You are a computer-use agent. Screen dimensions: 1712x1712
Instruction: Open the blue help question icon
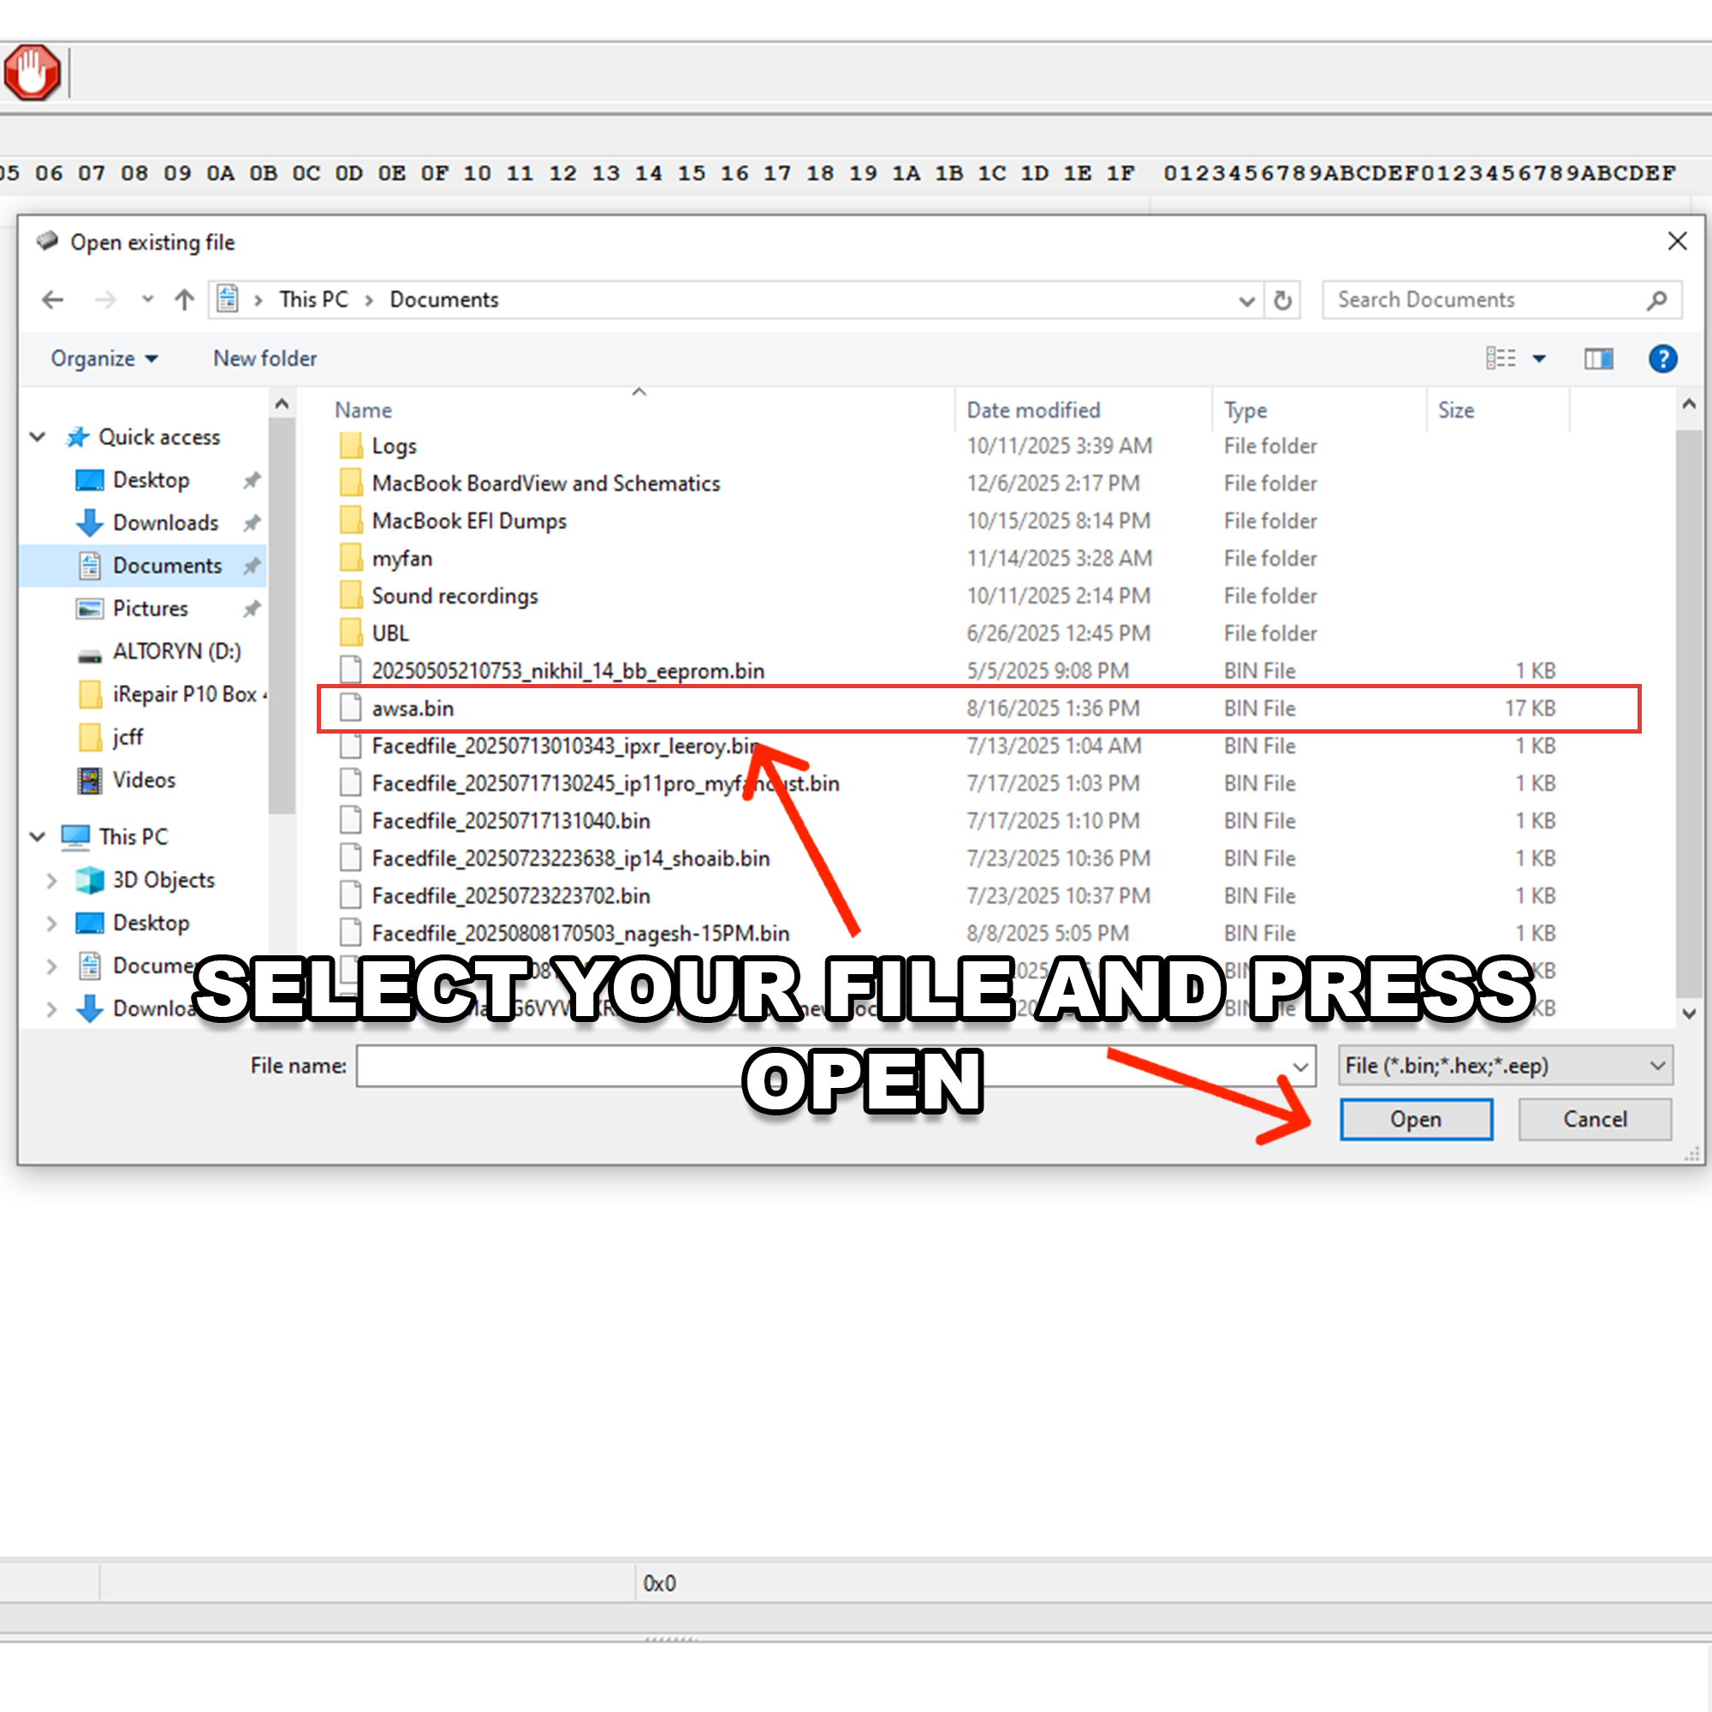pyautogui.click(x=1662, y=359)
